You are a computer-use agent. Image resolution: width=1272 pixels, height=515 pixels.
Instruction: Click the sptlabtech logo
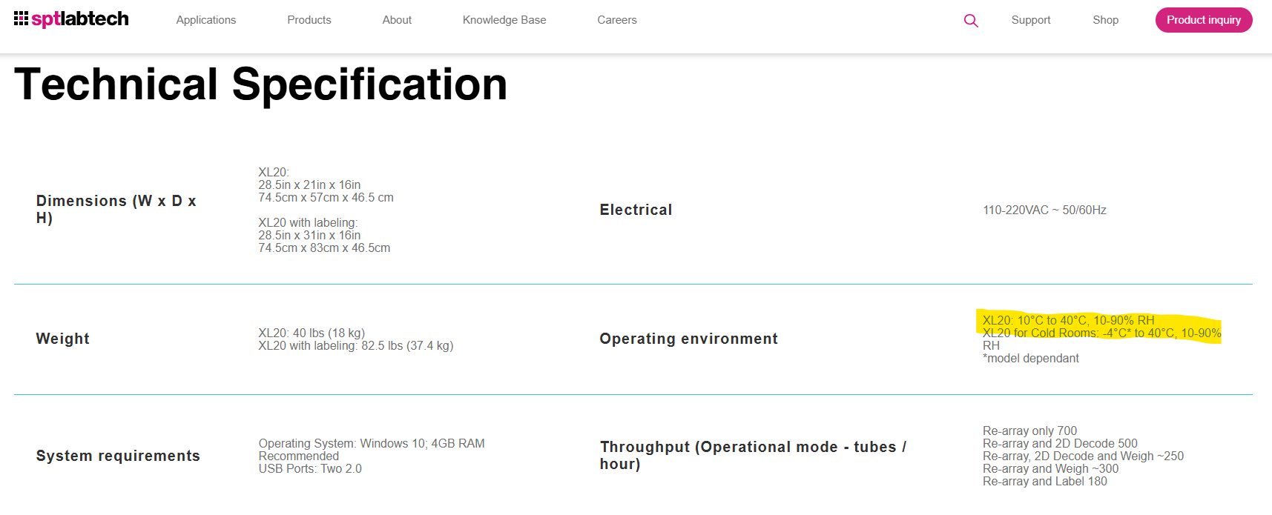(x=71, y=19)
